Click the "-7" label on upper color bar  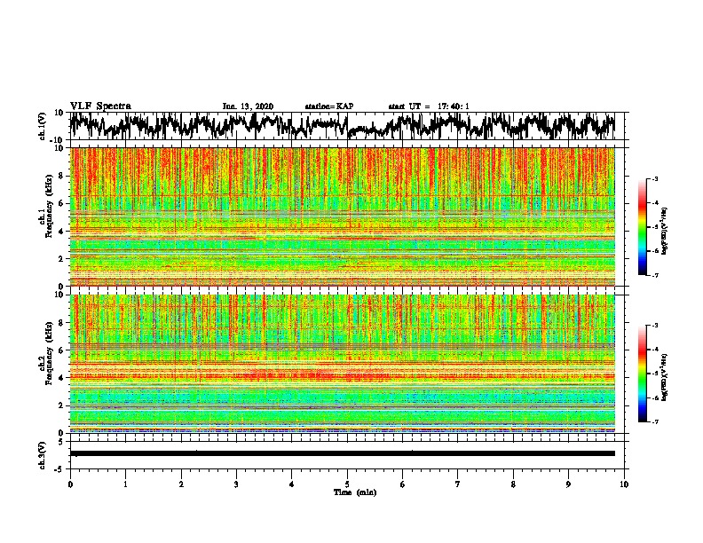pos(655,275)
